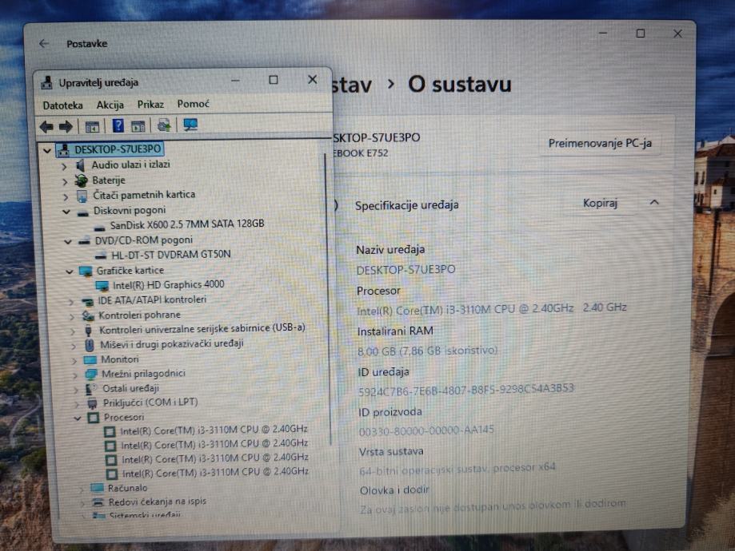Close the Upravitelj uređaja window

[x=312, y=80]
